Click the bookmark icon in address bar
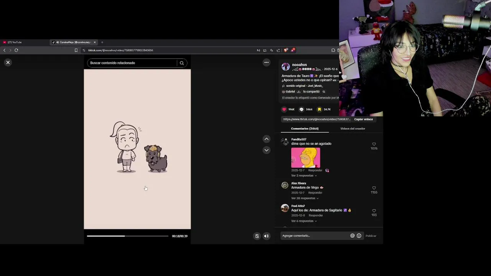Screen dimensions: 491x276 point(76,50)
